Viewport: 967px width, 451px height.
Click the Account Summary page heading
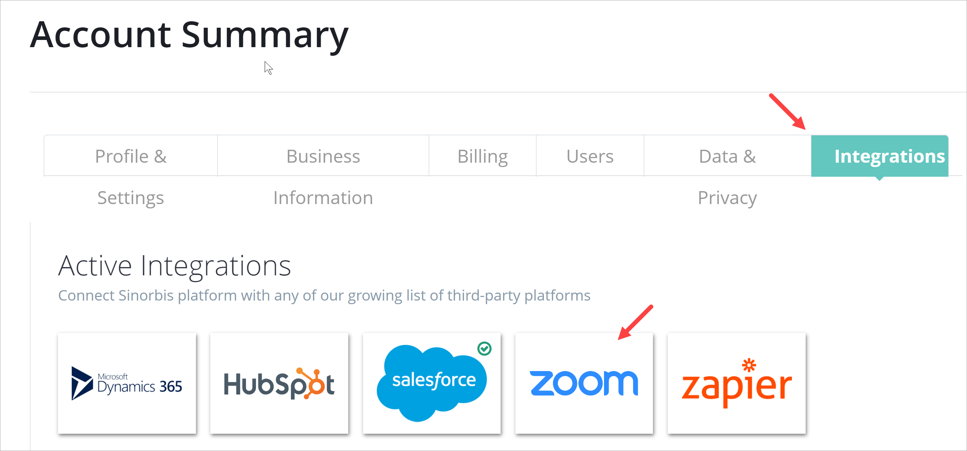189,35
